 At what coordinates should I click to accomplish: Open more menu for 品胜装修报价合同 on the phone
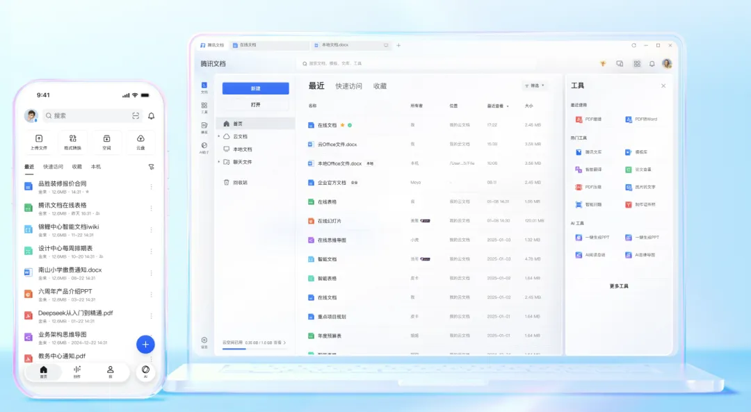(x=152, y=187)
